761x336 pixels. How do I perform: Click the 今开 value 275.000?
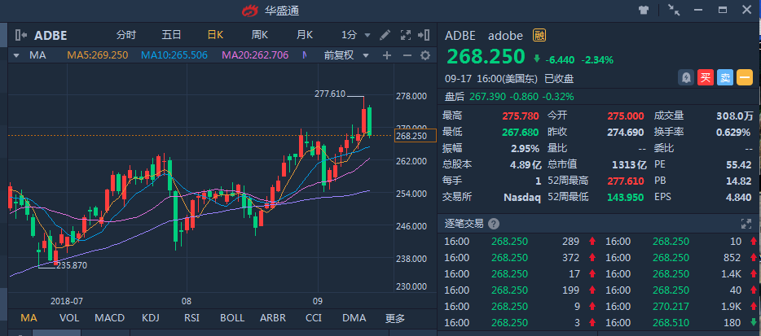626,116
